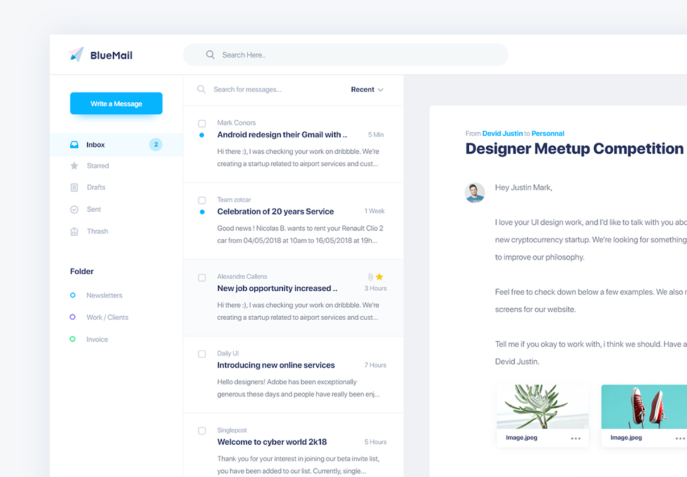The height and width of the screenshot is (477, 687).
Task: Open email Celebration of 20 years Service
Action: coord(276,211)
